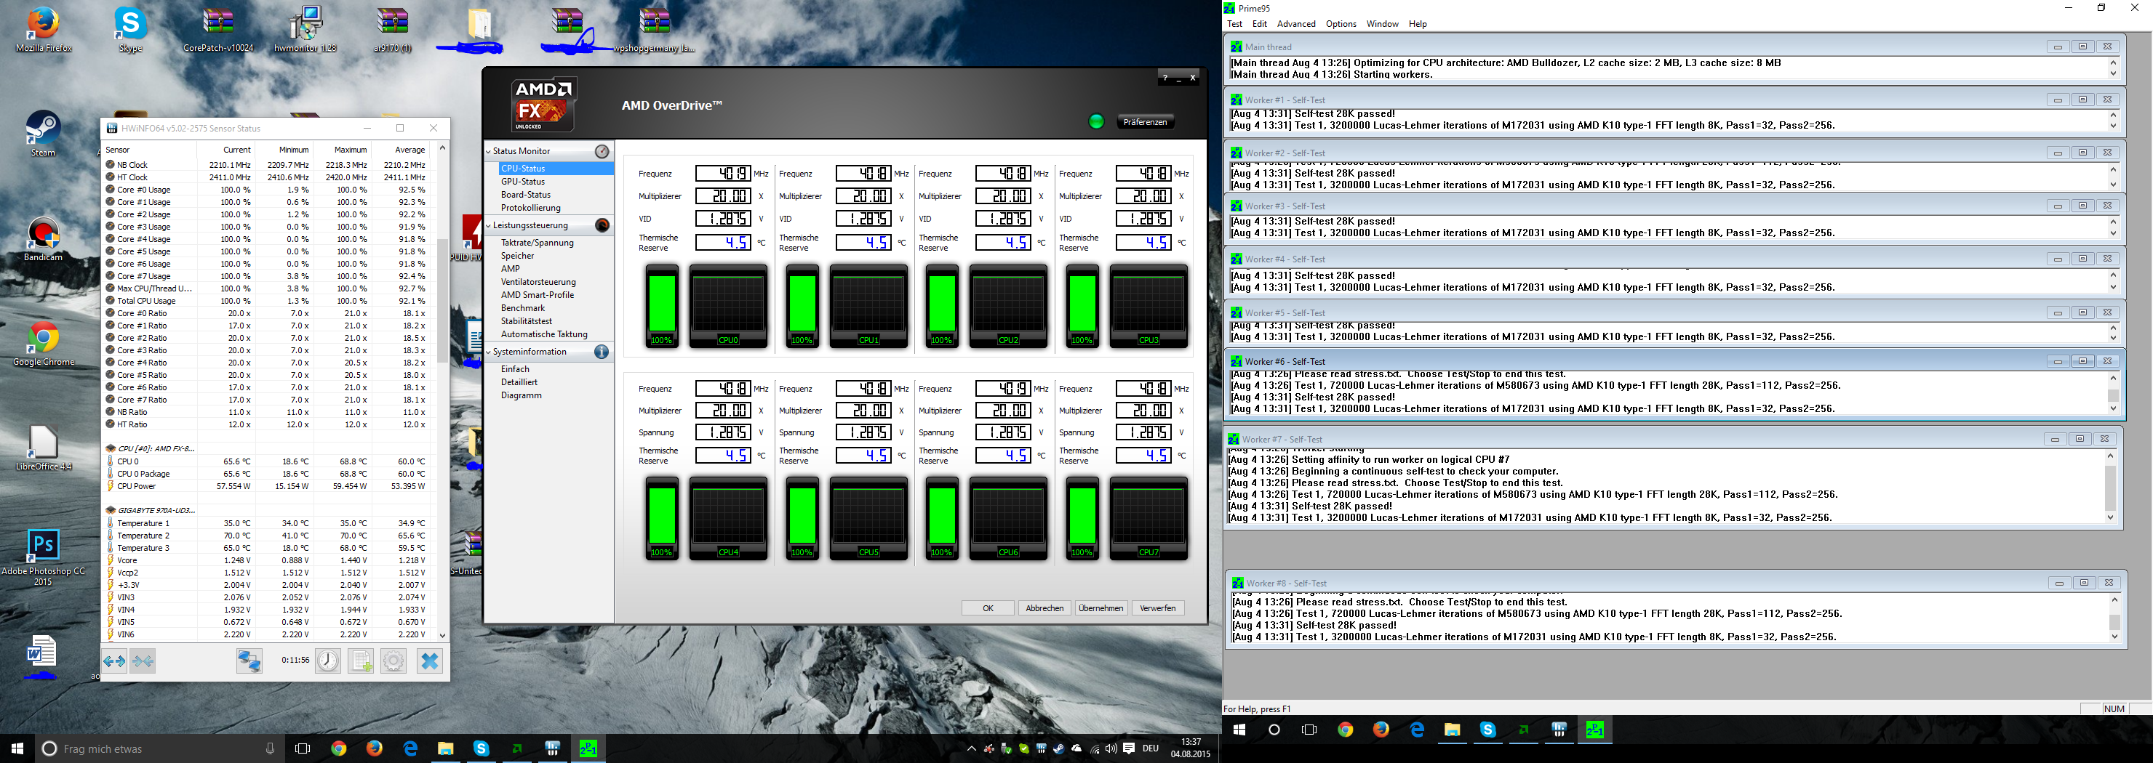The height and width of the screenshot is (763, 2153).
Task: Select the Adobe Photoshop CC 2015 desktop shortcut
Action: [x=44, y=557]
